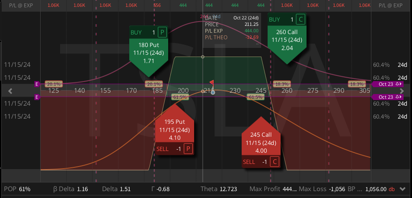Viewport: 412px width, 198px height.
Task: Click the PRICE 211.25 tooltip row
Action: 232,25
